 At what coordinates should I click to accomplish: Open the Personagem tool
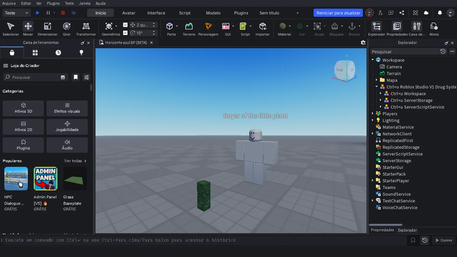[x=208, y=29]
